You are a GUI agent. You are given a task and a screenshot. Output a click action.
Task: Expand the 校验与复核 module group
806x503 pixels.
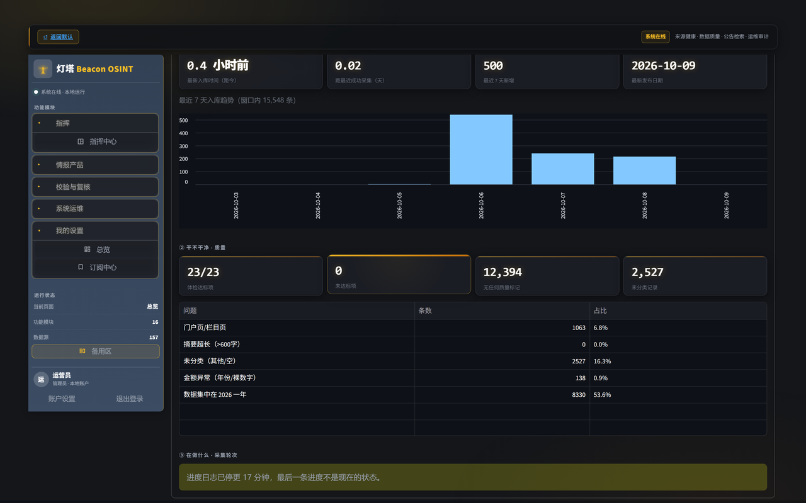(95, 187)
